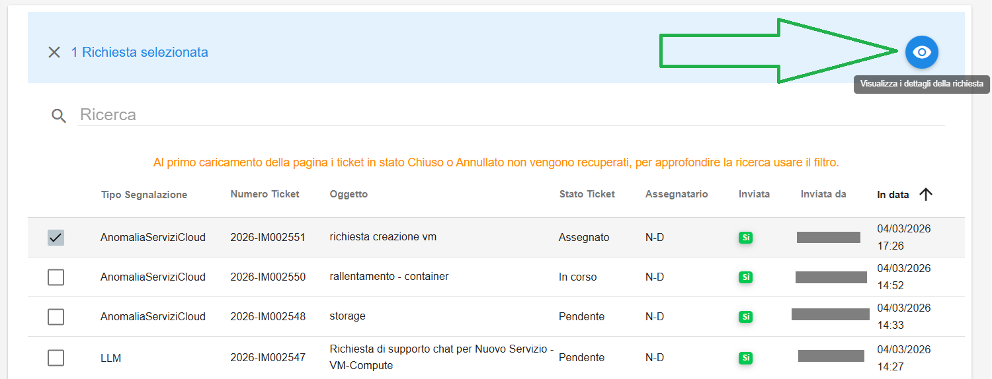Click '1 Richiesta selezionata' label
This screenshot has height=379, width=992.
[140, 52]
